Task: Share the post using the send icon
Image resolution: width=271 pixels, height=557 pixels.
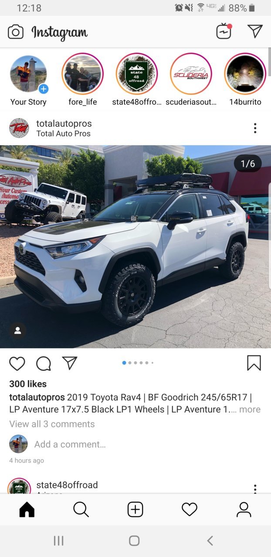Action: [69, 363]
